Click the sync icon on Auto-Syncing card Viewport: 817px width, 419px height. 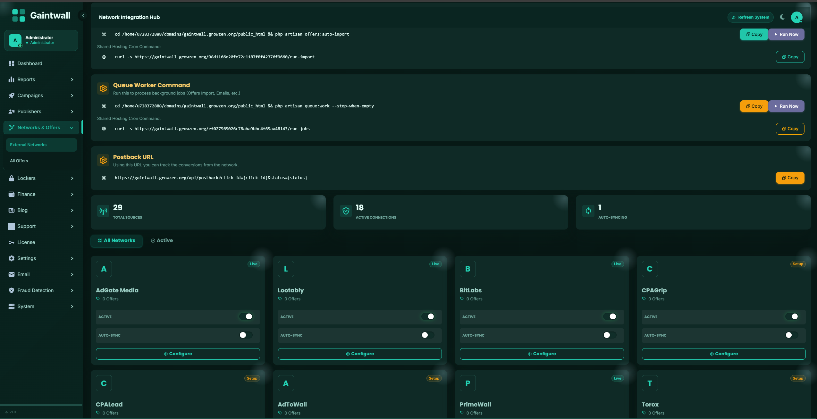588,211
